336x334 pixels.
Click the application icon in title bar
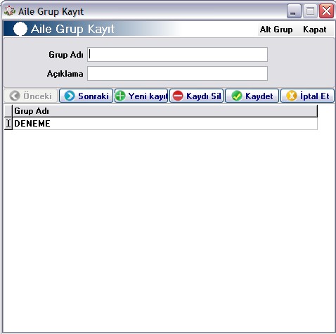pos(10,11)
